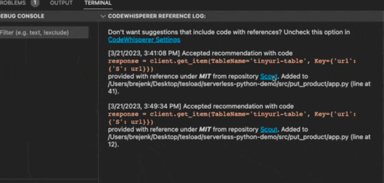Collapse the CodeWhisperer Reference Log section chevron

(x=103, y=16)
